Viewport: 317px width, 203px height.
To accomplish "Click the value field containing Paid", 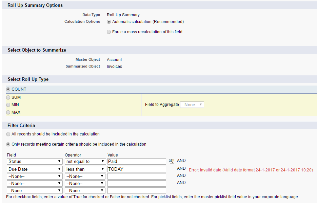I will (137, 162).
